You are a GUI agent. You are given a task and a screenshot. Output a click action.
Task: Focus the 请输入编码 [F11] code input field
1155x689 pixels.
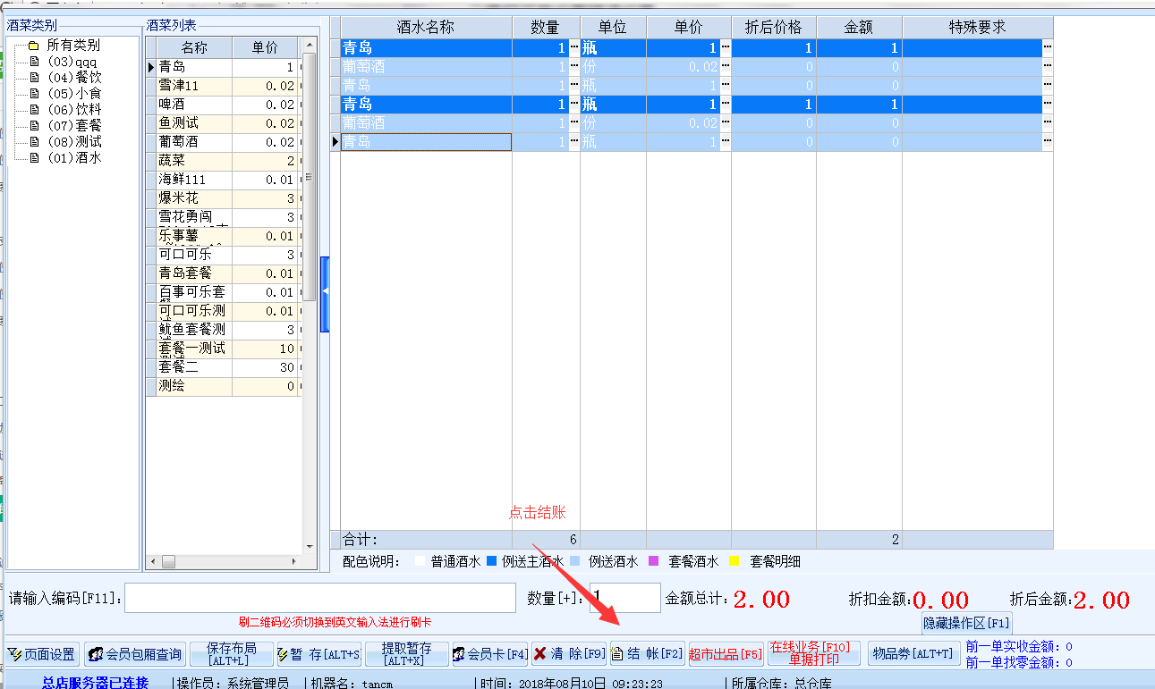[x=320, y=598]
